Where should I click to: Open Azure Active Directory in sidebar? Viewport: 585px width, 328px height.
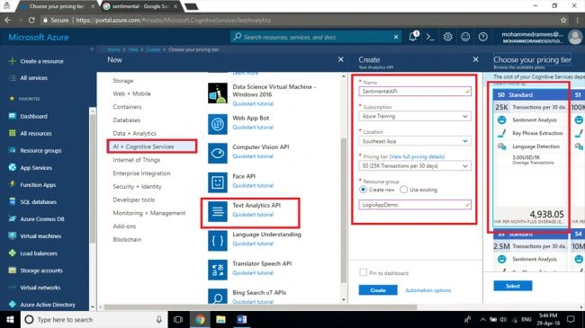coord(48,305)
